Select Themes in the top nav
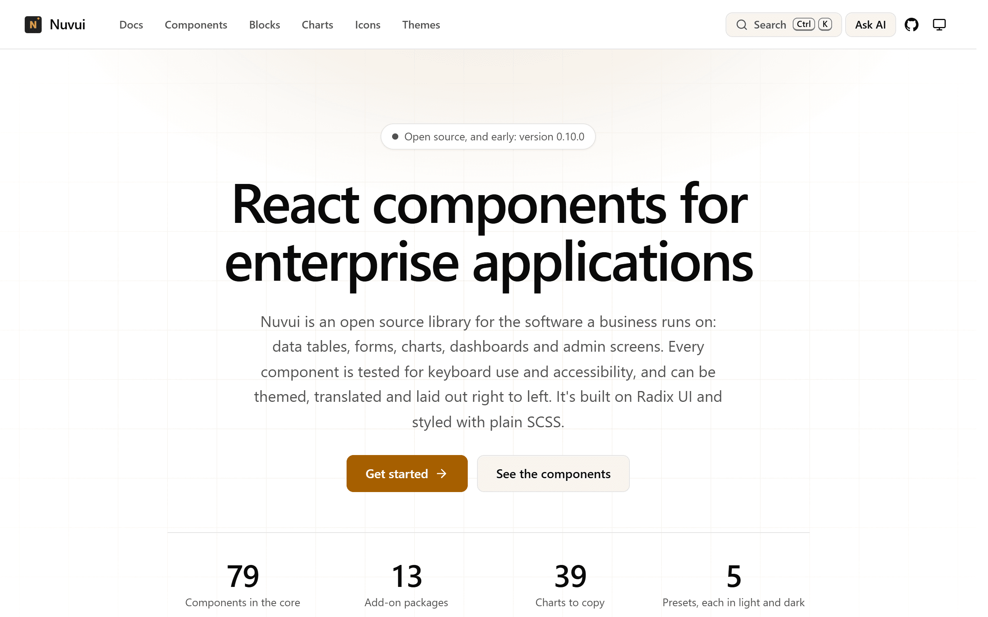The height and width of the screenshot is (617, 988). (421, 25)
